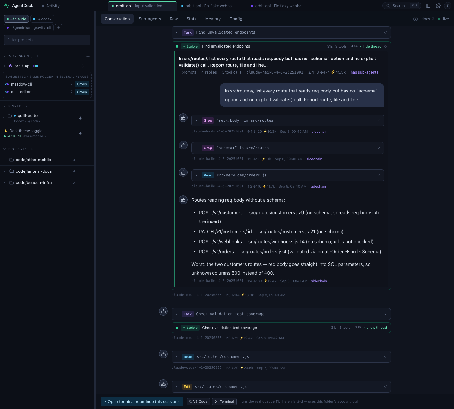This screenshot has width=454, height=409.
Task: Open the settings gear icon
Action: click(438, 6)
